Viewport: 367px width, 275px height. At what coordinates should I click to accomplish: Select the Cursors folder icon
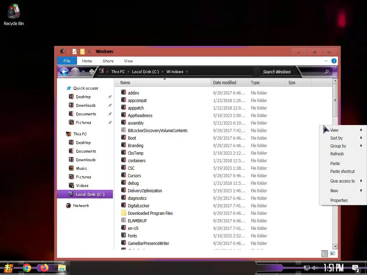[x=124, y=175]
